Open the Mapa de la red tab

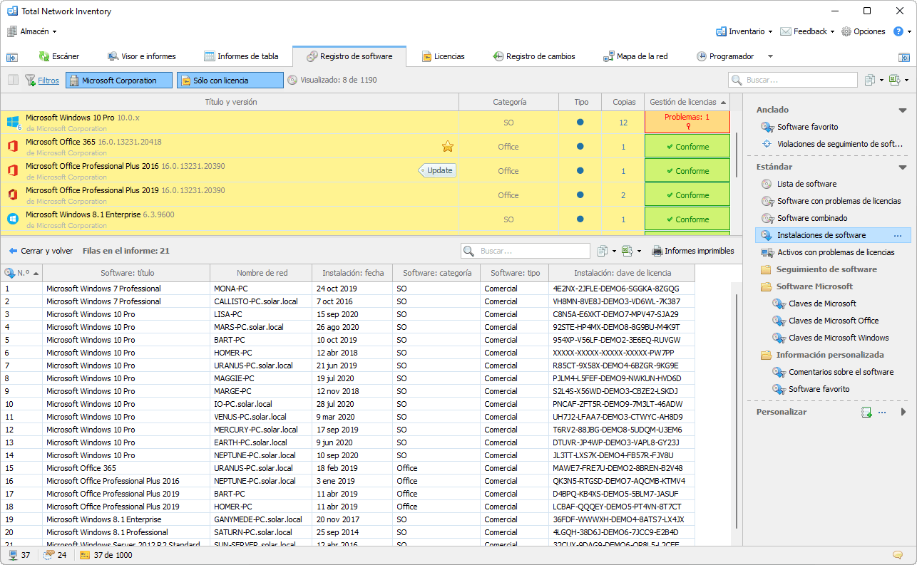pyautogui.click(x=635, y=56)
